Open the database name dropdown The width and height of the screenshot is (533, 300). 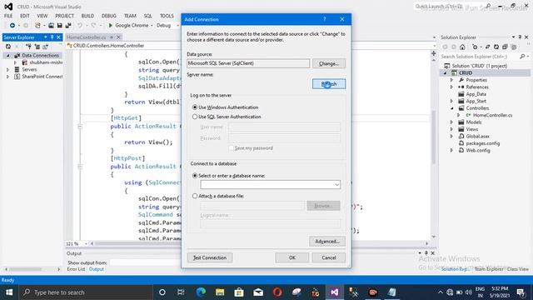click(x=336, y=185)
